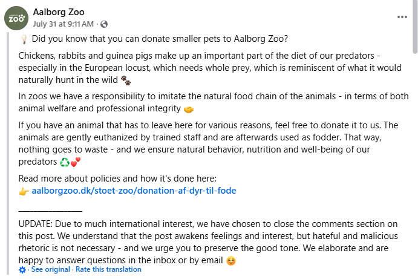This screenshot has height=279, width=418.
Task: Click Rate this translation
Action: [108, 269]
